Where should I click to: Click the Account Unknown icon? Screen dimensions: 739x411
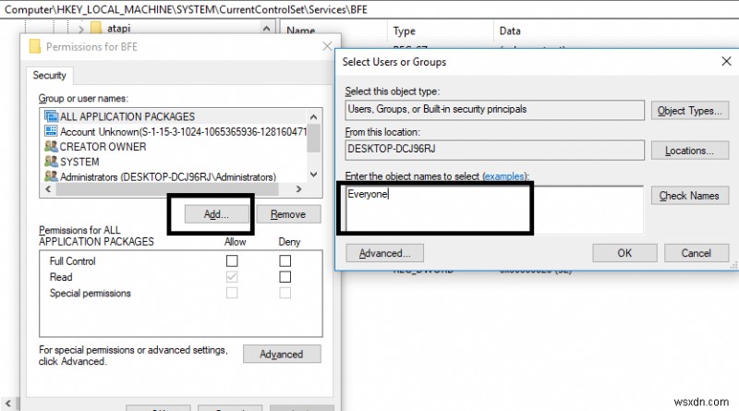click(x=51, y=131)
